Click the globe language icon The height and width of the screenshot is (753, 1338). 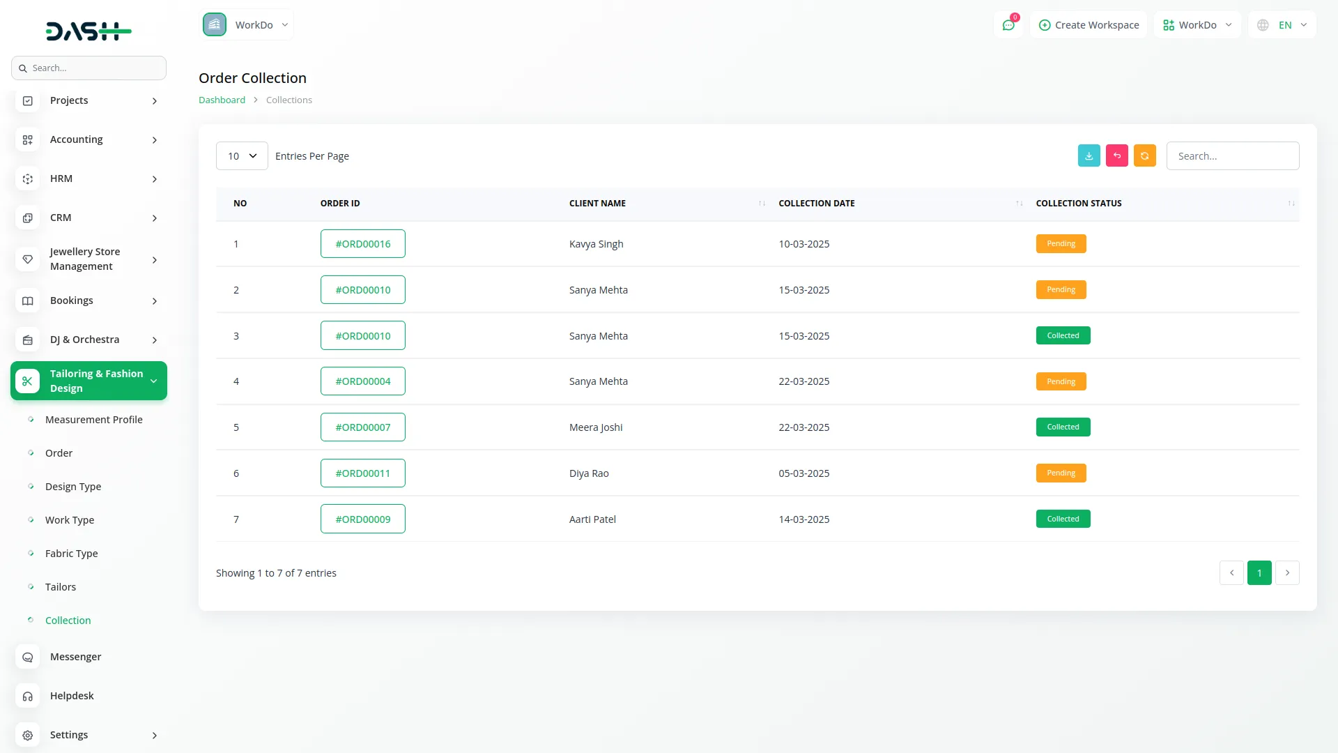click(x=1263, y=25)
